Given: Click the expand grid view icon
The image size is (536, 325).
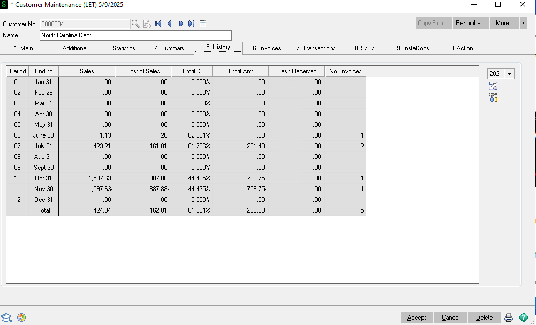Looking at the screenshot, I should tap(493, 86).
